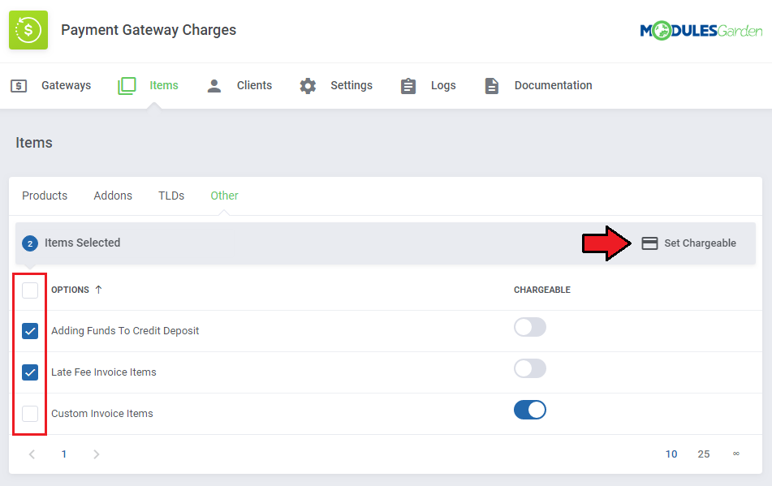Image resolution: width=772 pixels, height=486 pixels.
Task: Click the Set Chargeable button
Action: (x=689, y=243)
